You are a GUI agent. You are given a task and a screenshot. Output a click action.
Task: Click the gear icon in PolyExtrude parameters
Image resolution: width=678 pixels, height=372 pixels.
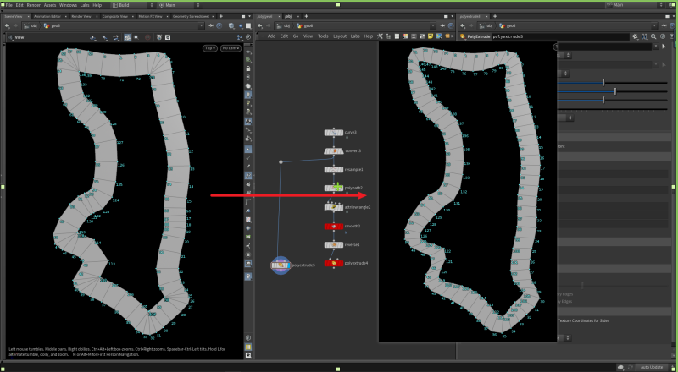coord(636,36)
